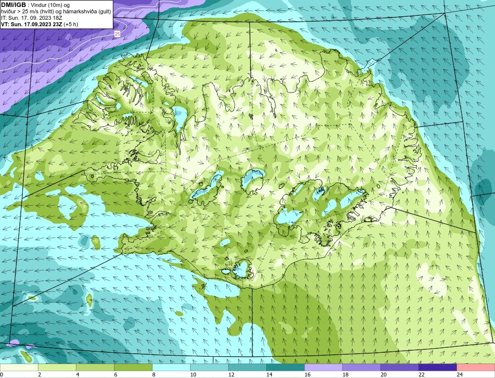
Task: Click the 'VT: Sun. 17.09.2023 23Z' line
Action: pyautogui.click(x=32, y=24)
